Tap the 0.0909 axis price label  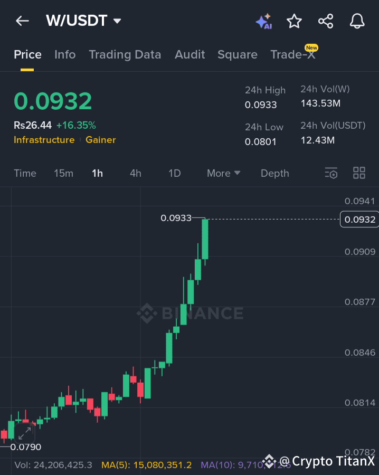[x=360, y=252]
